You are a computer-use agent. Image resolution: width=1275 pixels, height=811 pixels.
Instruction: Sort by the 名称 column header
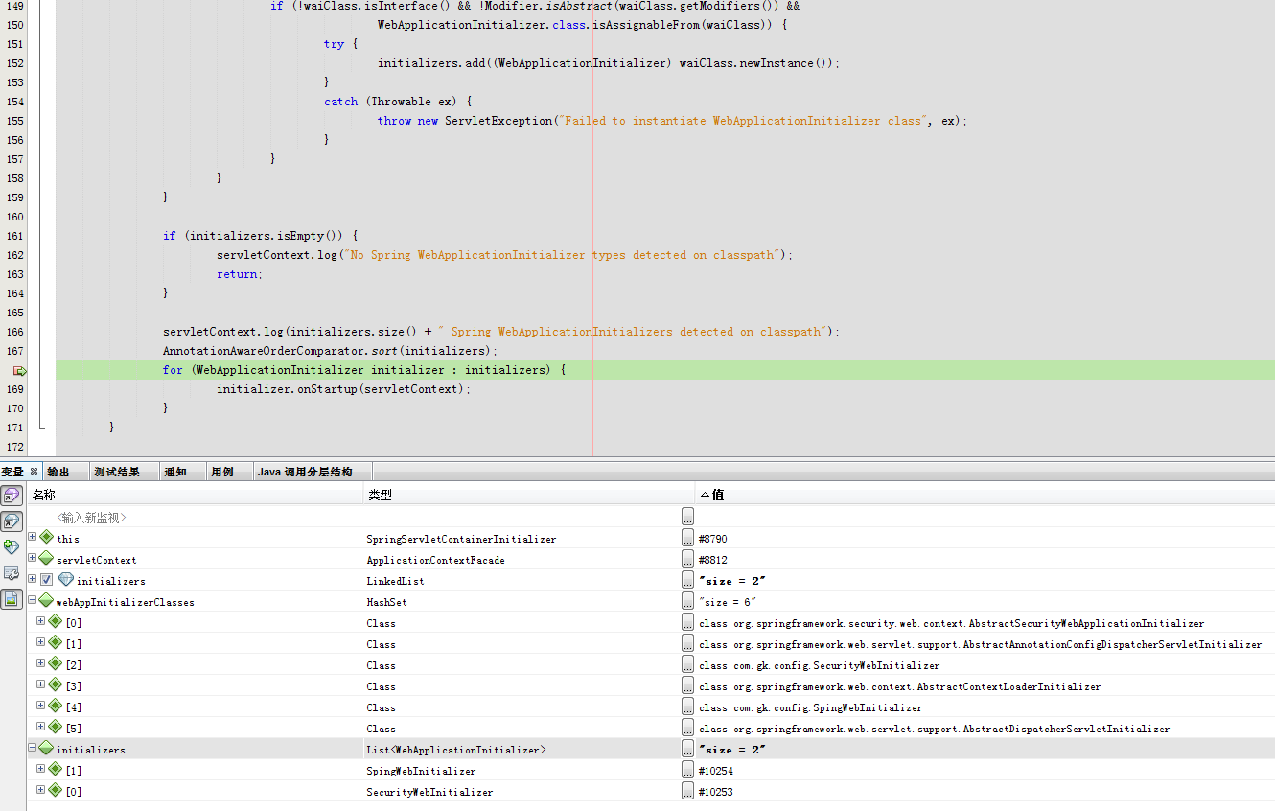click(x=196, y=495)
